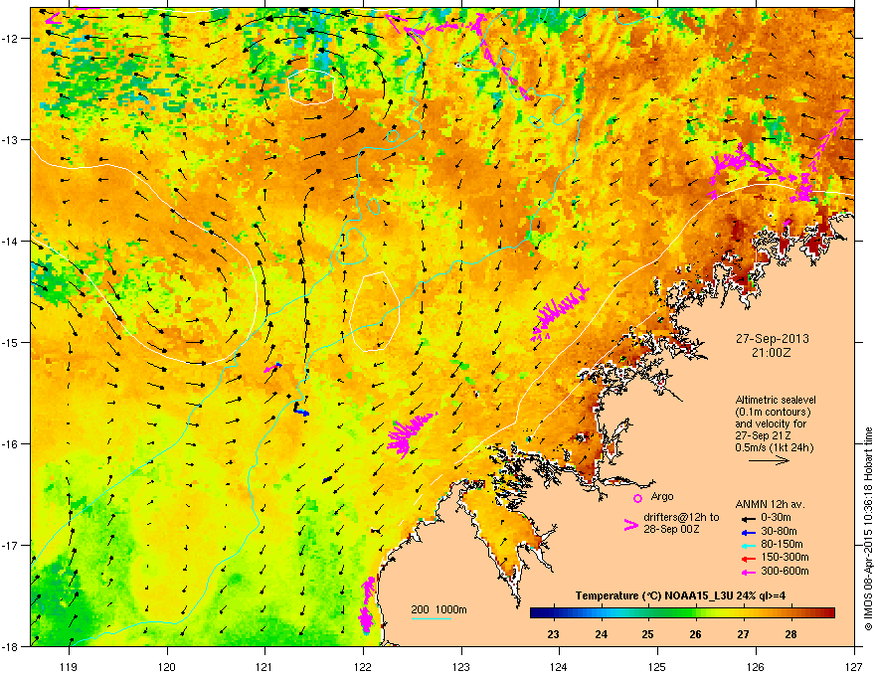The width and height of the screenshot is (875, 676).
Task: Click the longitude axis label '125'
Action: coord(657,666)
